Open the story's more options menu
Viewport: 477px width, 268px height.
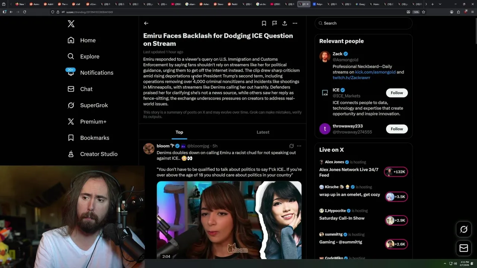click(x=295, y=23)
